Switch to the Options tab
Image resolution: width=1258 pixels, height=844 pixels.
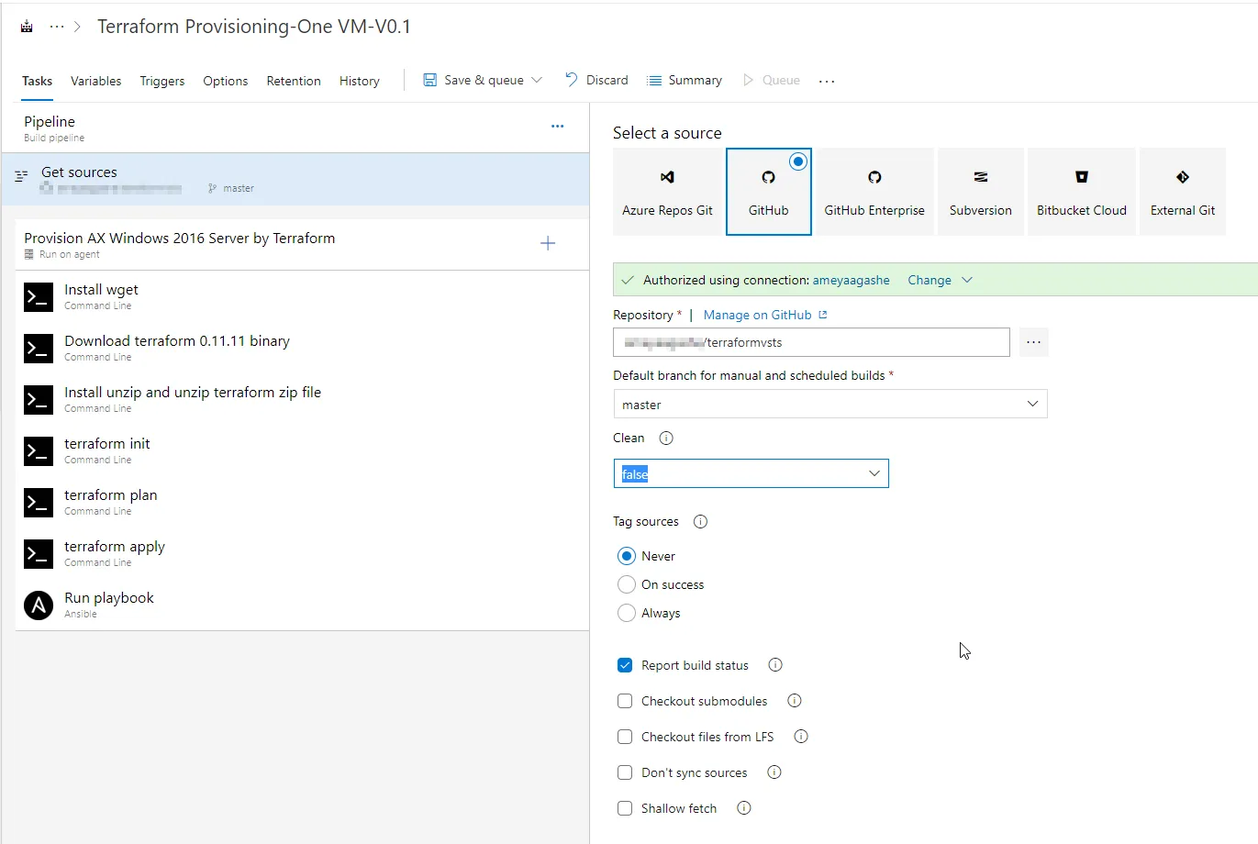pos(226,81)
